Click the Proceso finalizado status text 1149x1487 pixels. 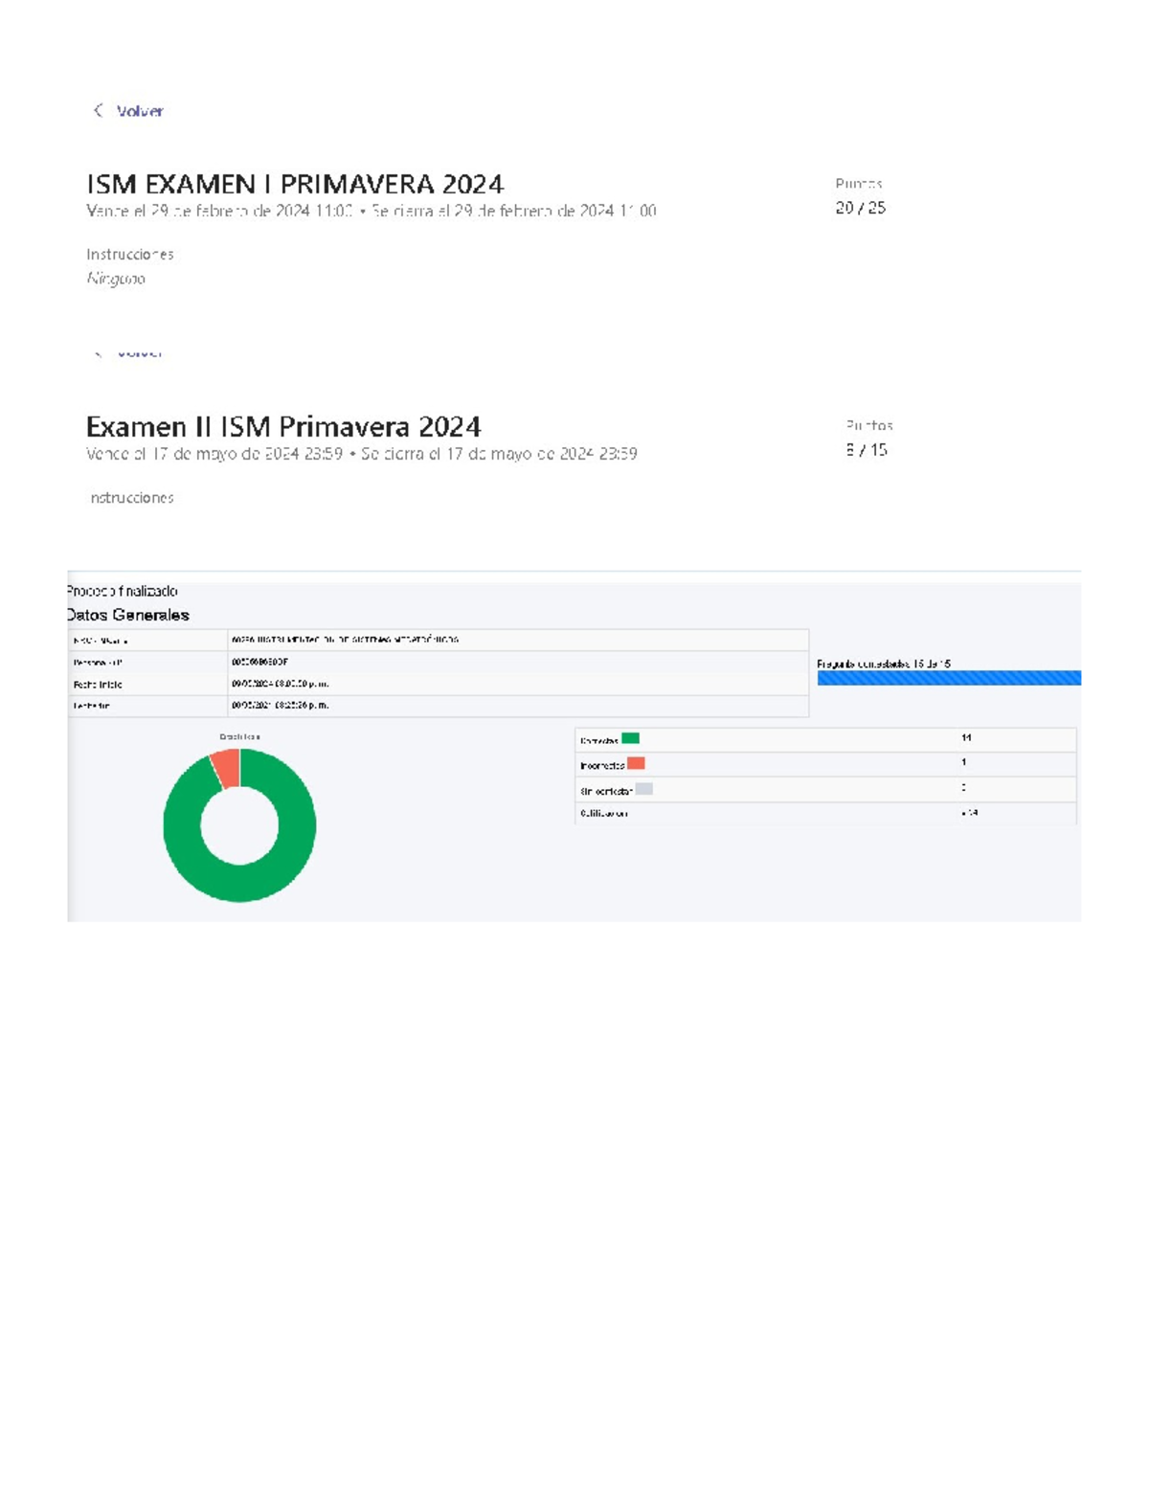pyautogui.click(x=123, y=591)
